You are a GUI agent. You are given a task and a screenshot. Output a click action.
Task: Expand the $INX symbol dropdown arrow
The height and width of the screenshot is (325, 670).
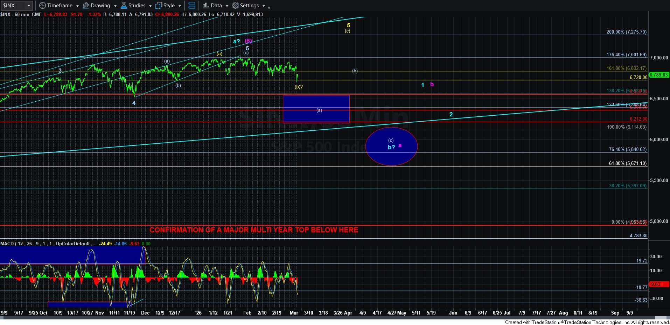29,6
